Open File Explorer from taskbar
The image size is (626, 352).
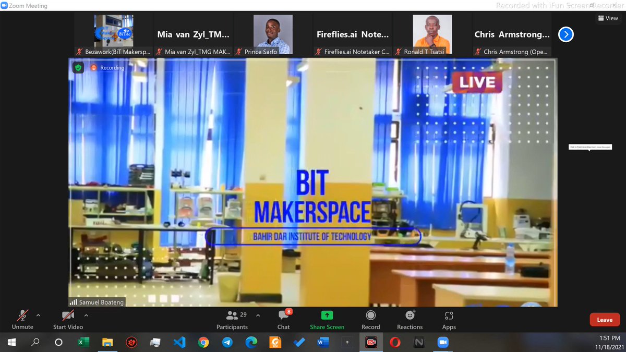(107, 343)
